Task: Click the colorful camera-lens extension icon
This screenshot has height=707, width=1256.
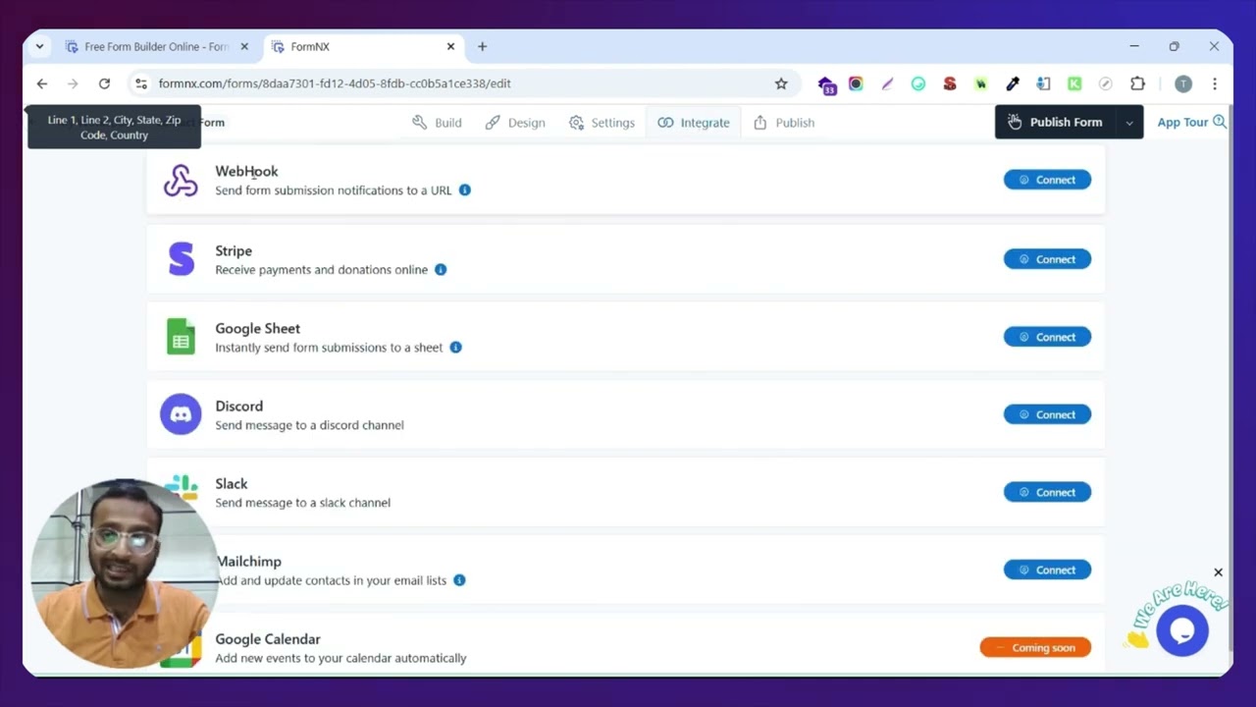Action: point(856,84)
